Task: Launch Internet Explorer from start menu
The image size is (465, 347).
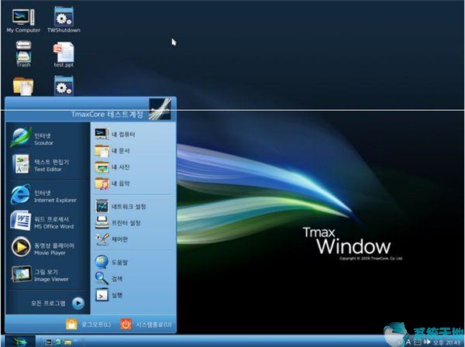Action: click(43, 196)
